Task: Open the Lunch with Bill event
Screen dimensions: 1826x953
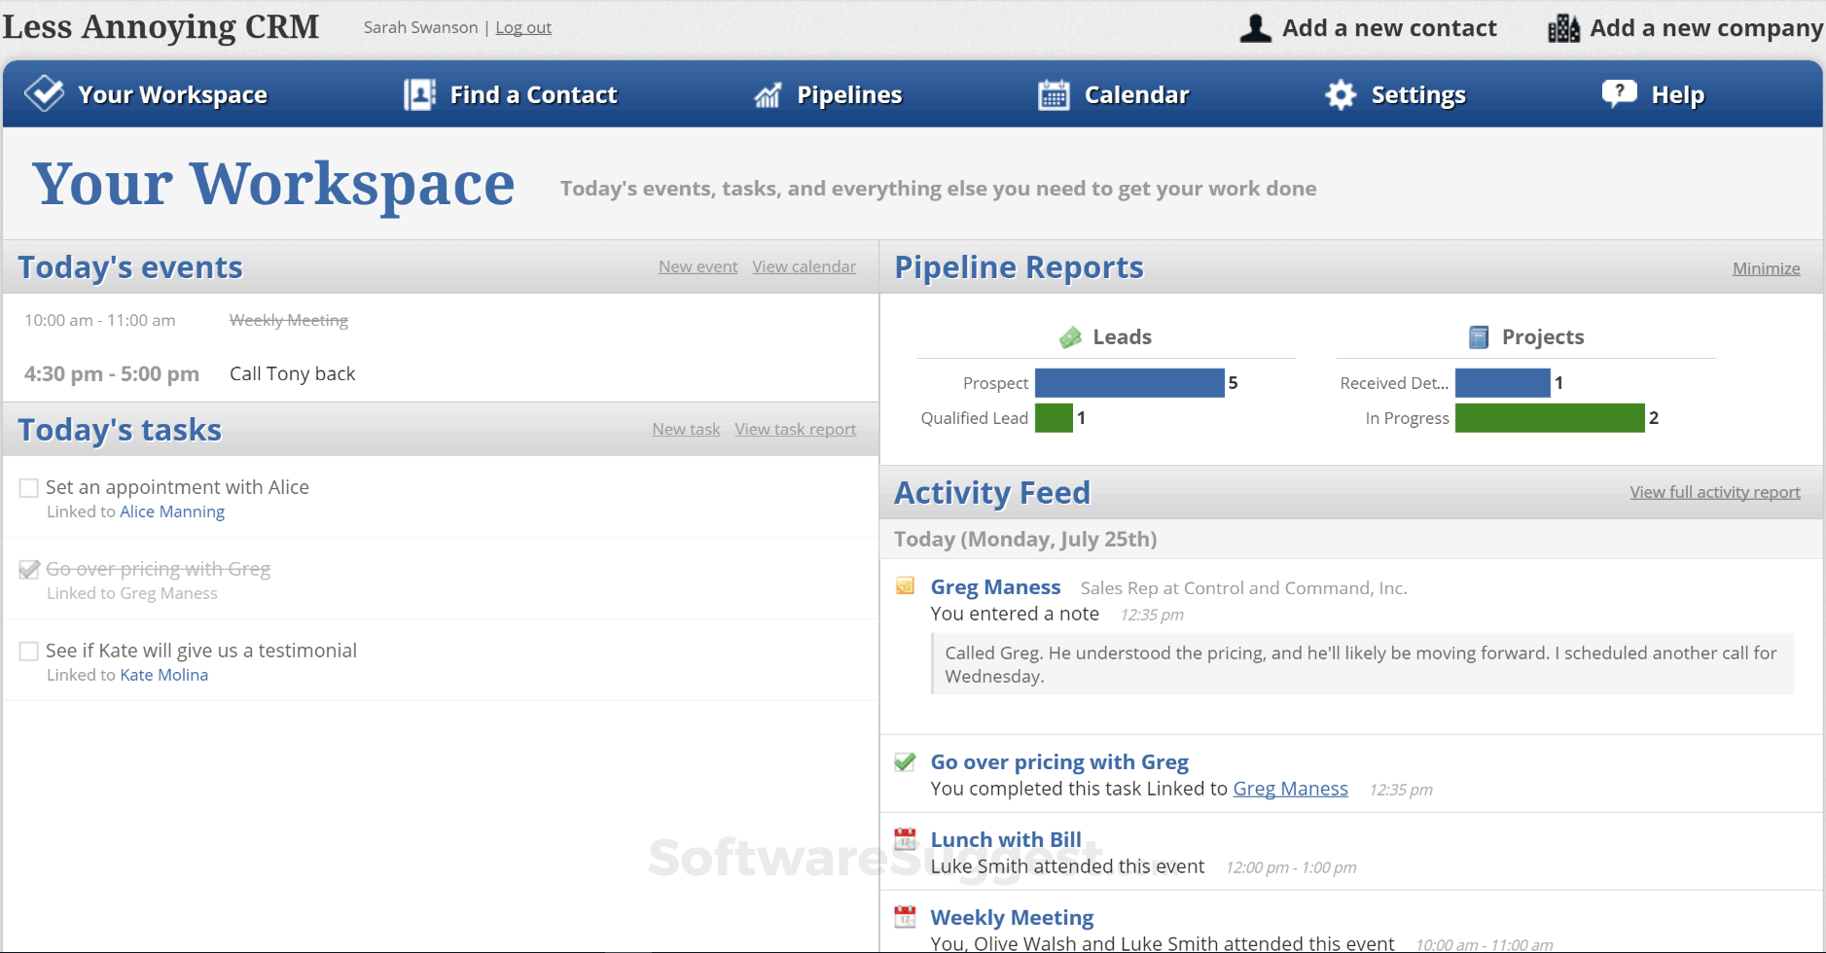Action: [x=1006, y=840]
